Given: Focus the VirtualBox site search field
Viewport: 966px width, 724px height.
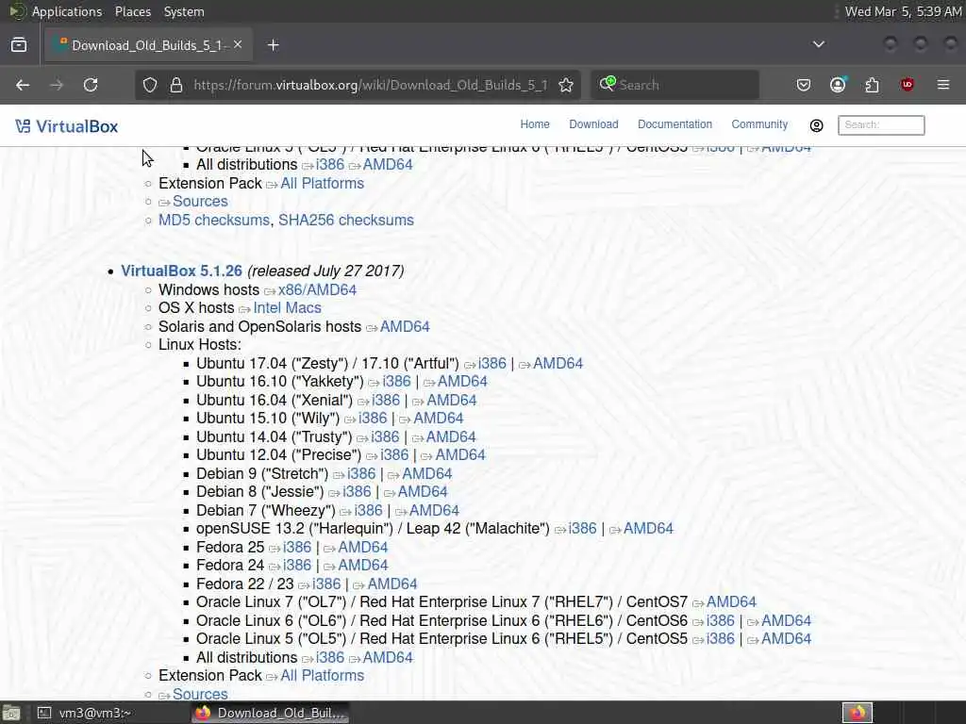Looking at the screenshot, I should pyautogui.click(x=881, y=125).
